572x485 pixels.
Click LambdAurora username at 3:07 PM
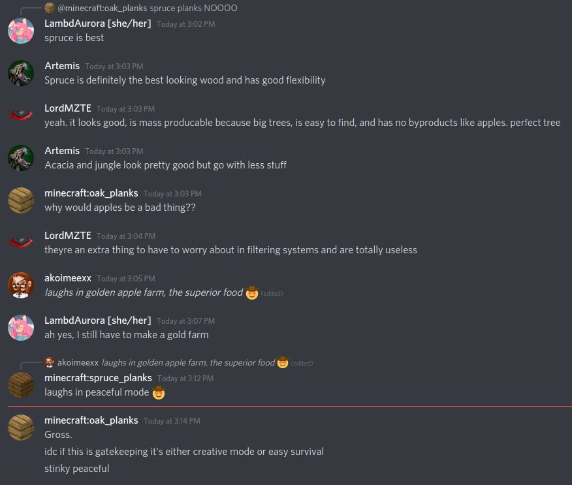pos(98,320)
